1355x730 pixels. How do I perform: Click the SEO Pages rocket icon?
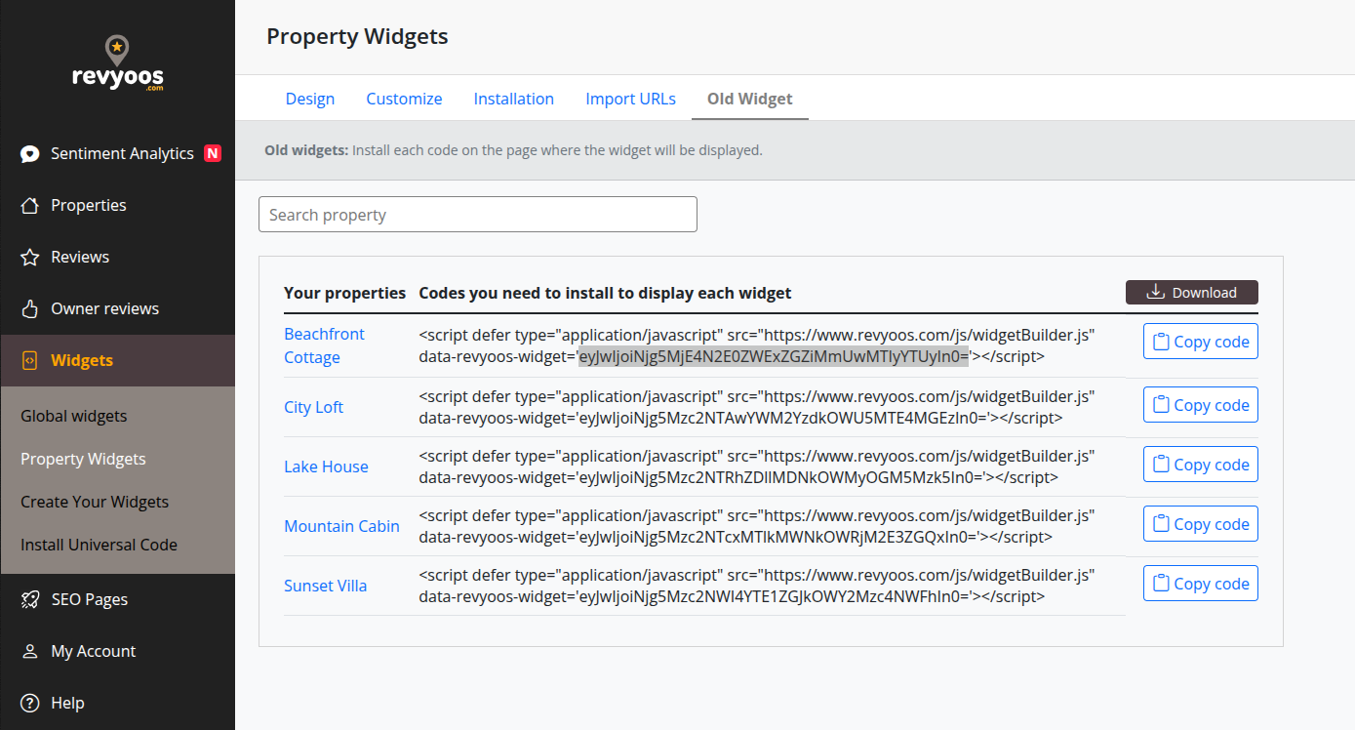30,599
